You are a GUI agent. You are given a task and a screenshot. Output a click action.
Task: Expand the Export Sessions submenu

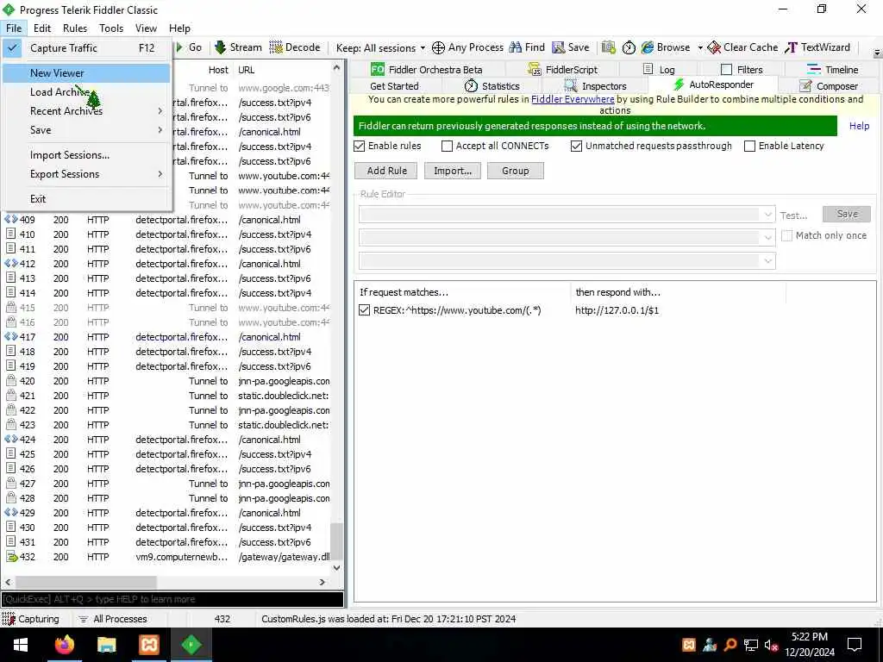click(85, 174)
